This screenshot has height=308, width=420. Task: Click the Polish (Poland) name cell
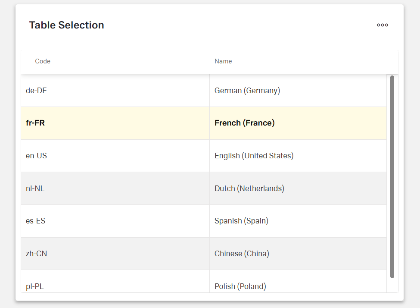coord(240,286)
